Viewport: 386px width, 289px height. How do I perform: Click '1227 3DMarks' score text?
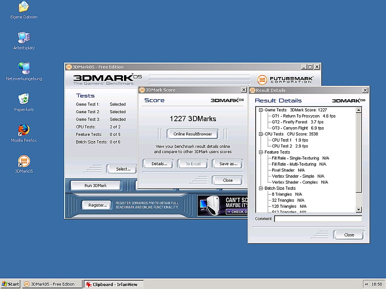pyautogui.click(x=193, y=119)
